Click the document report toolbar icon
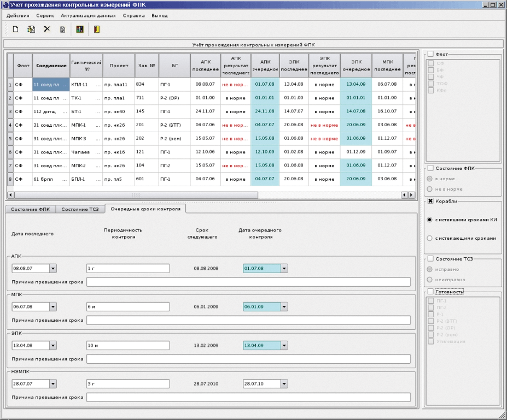The height and width of the screenshot is (420, 507). pyautogui.click(x=63, y=29)
